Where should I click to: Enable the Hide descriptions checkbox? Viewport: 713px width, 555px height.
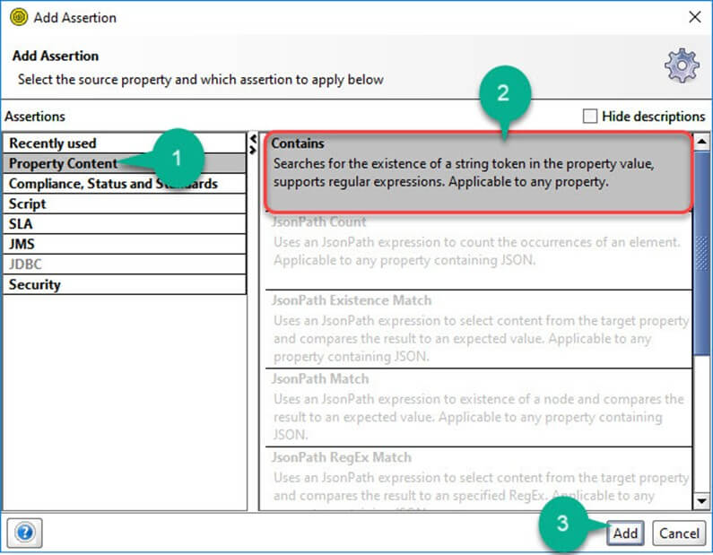tap(589, 117)
